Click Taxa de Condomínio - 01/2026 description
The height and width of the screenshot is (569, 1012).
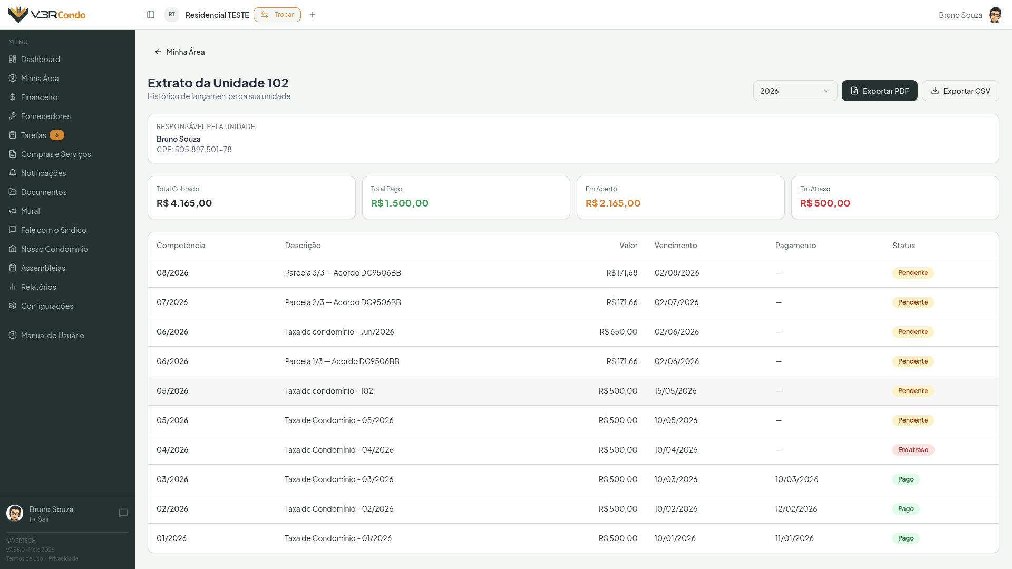338,538
